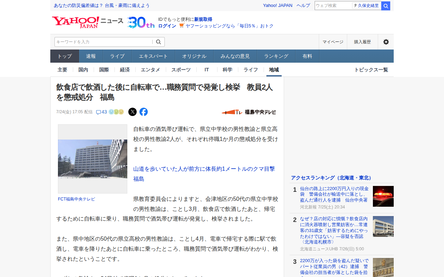Open the bear sighting related article link
This screenshot has width=444, height=277.
coord(204,174)
